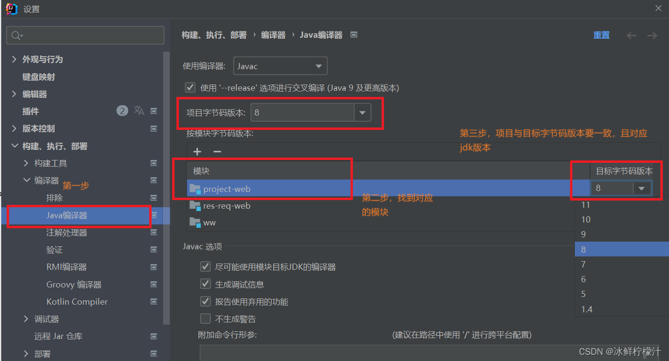Select version 11 in dropdown list
Viewport: 669px width, 361px height.
click(x=622, y=205)
